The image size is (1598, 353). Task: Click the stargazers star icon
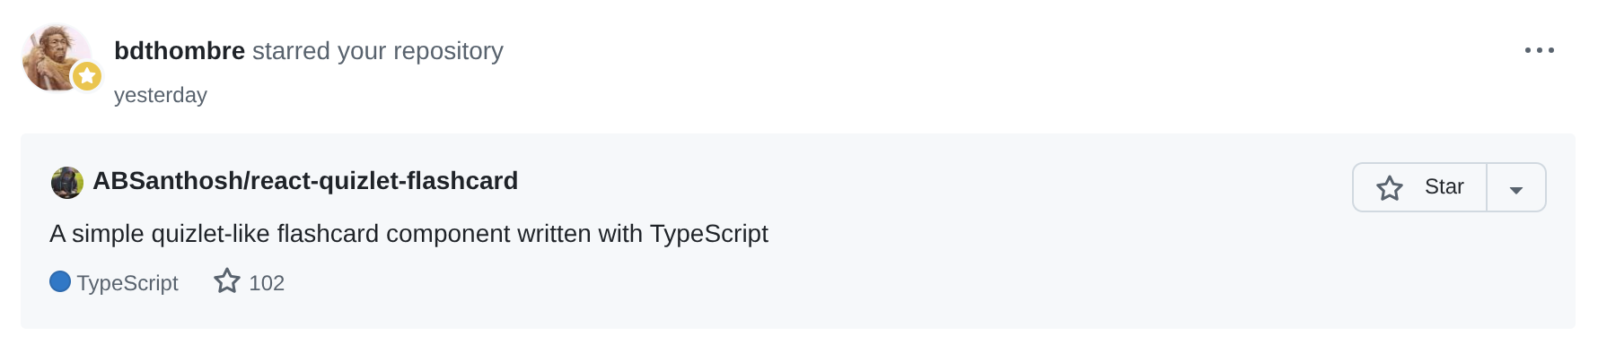227,281
